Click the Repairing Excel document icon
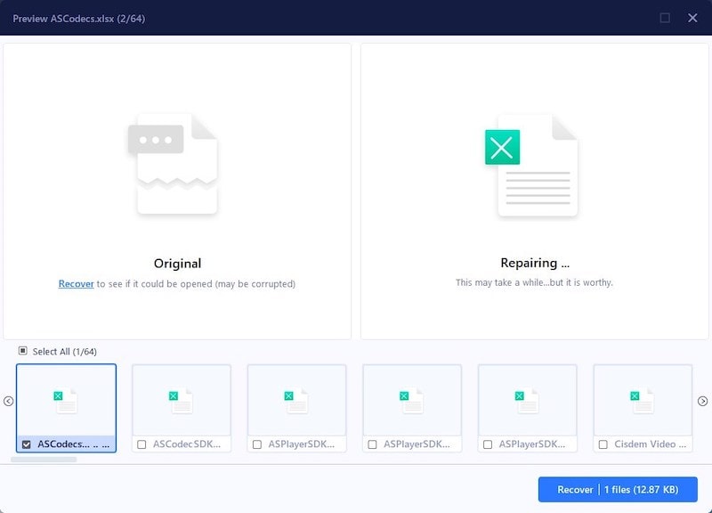This screenshot has height=513, width=712. [x=532, y=165]
